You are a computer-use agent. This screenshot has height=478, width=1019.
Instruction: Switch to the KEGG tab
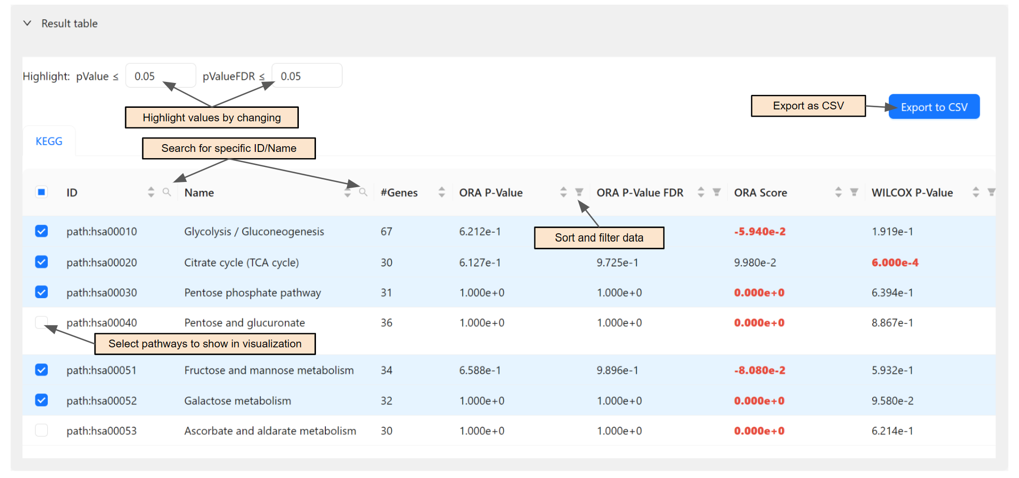pyautogui.click(x=49, y=140)
